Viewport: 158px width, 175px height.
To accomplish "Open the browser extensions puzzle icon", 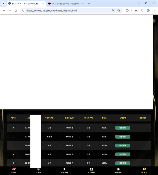I will (x=127, y=11).
